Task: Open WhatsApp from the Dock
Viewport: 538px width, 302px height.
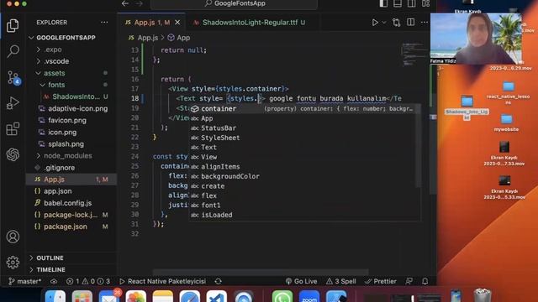Action: point(282,296)
